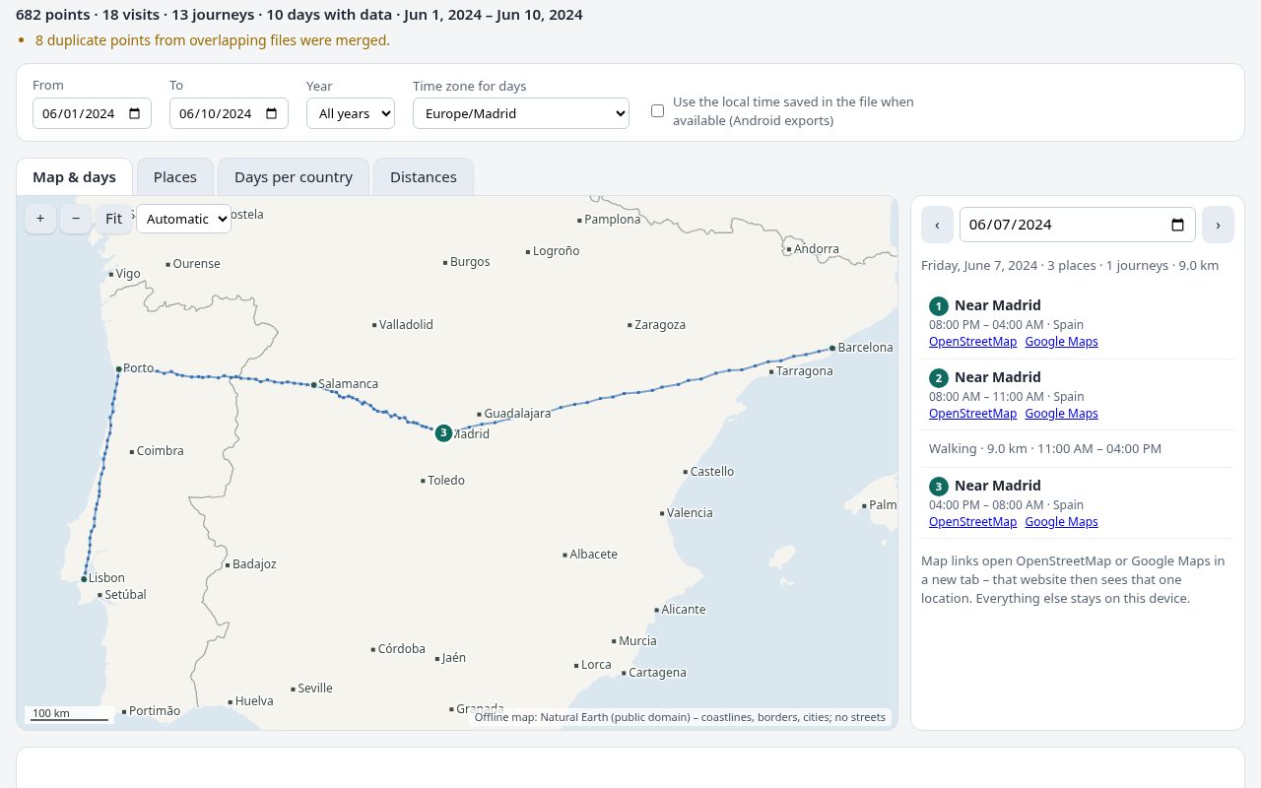Click the Lisbon point marker on map
Image resolution: width=1261 pixels, height=788 pixels.
click(84, 579)
